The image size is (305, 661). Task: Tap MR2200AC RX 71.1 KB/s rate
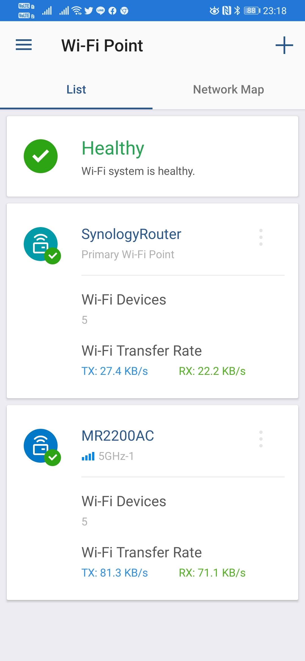coord(212,573)
